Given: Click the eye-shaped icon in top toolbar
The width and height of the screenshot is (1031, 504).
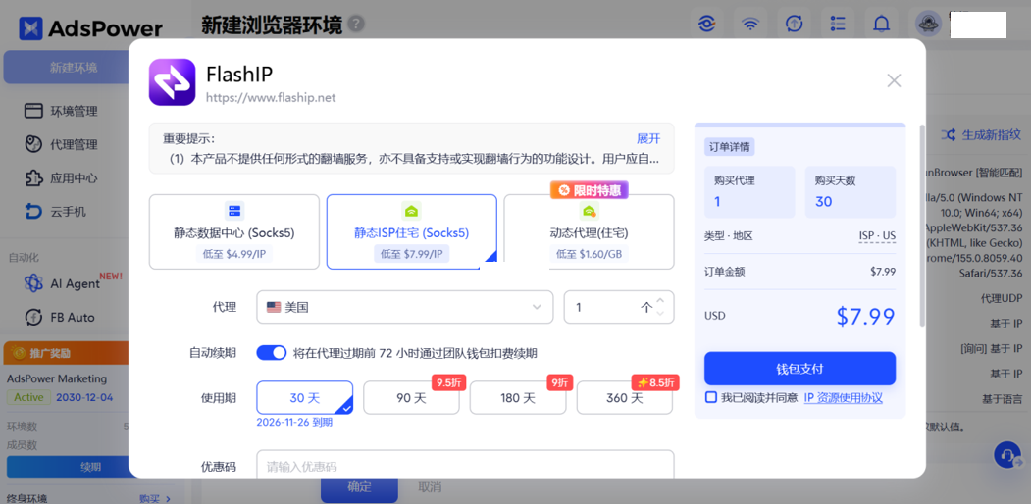Looking at the screenshot, I should tap(706, 25).
